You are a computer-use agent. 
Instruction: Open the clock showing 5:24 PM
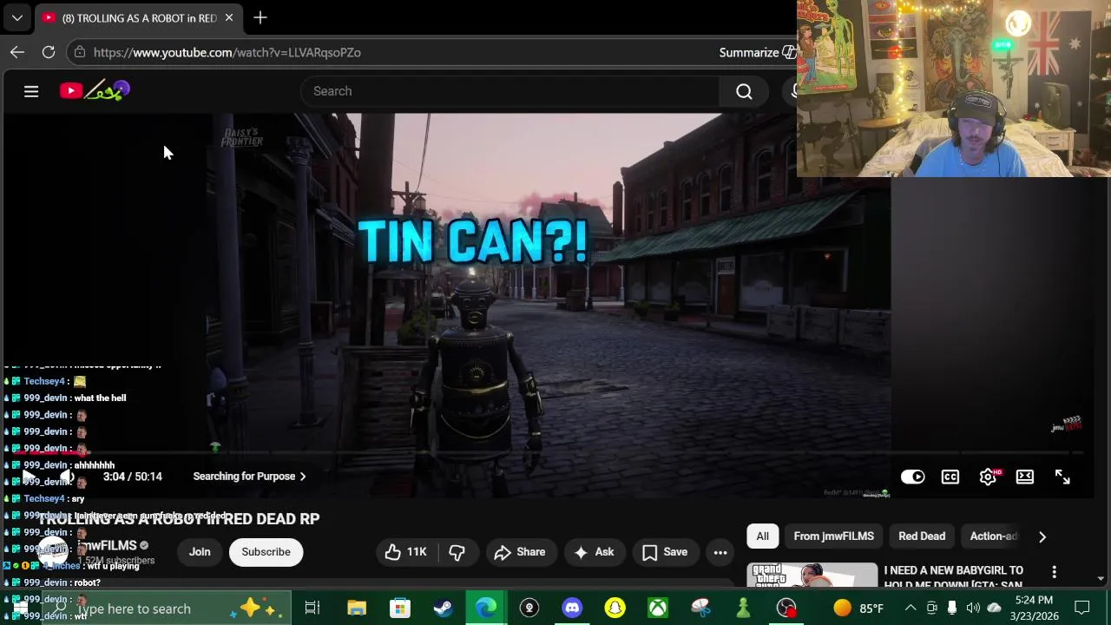(1033, 609)
